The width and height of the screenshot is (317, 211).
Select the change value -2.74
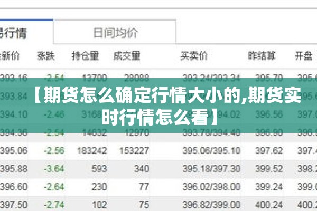[54, 205]
